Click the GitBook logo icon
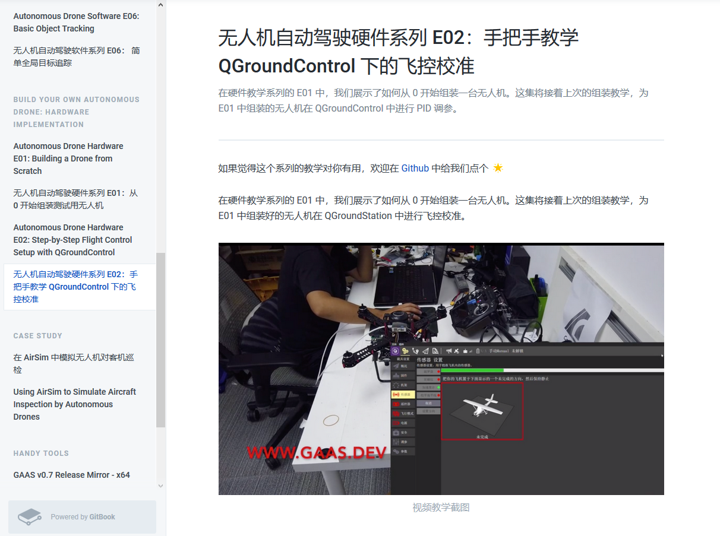Viewport: 720px width, 536px height. (x=29, y=517)
